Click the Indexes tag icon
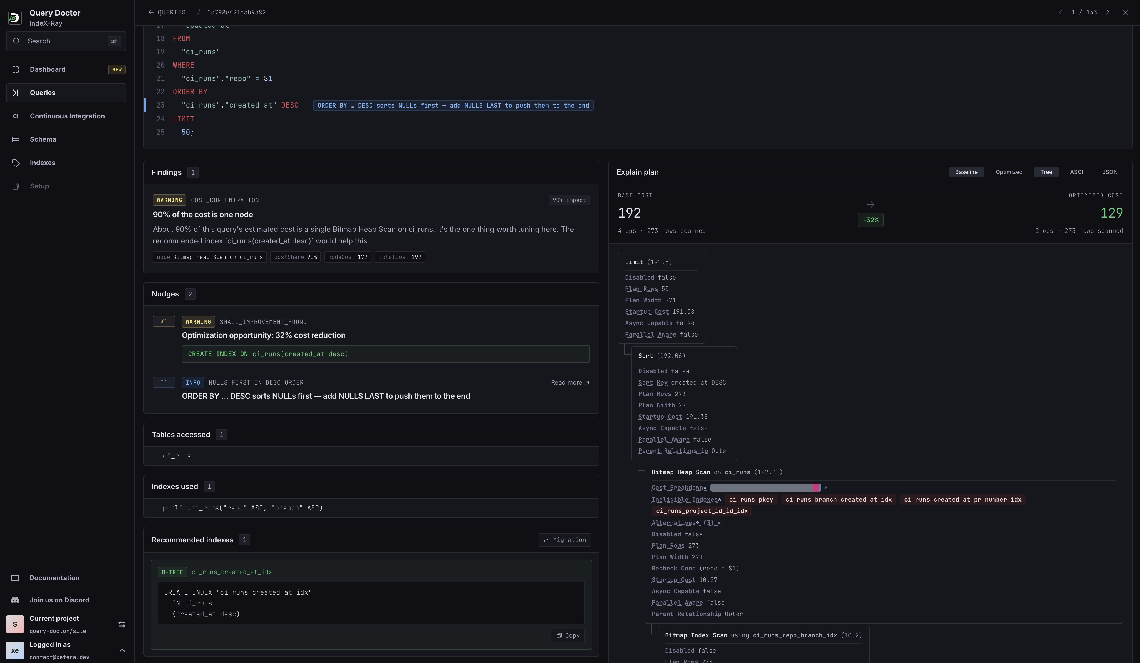 [15, 163]
